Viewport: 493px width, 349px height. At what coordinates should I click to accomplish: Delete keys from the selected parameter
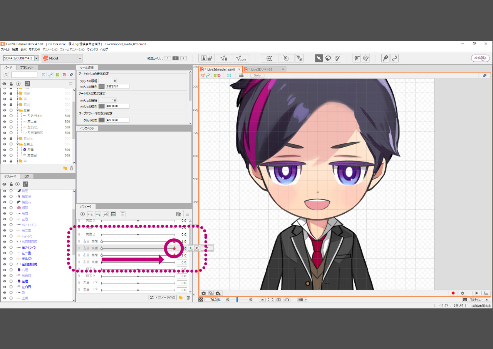click(106, 214)
